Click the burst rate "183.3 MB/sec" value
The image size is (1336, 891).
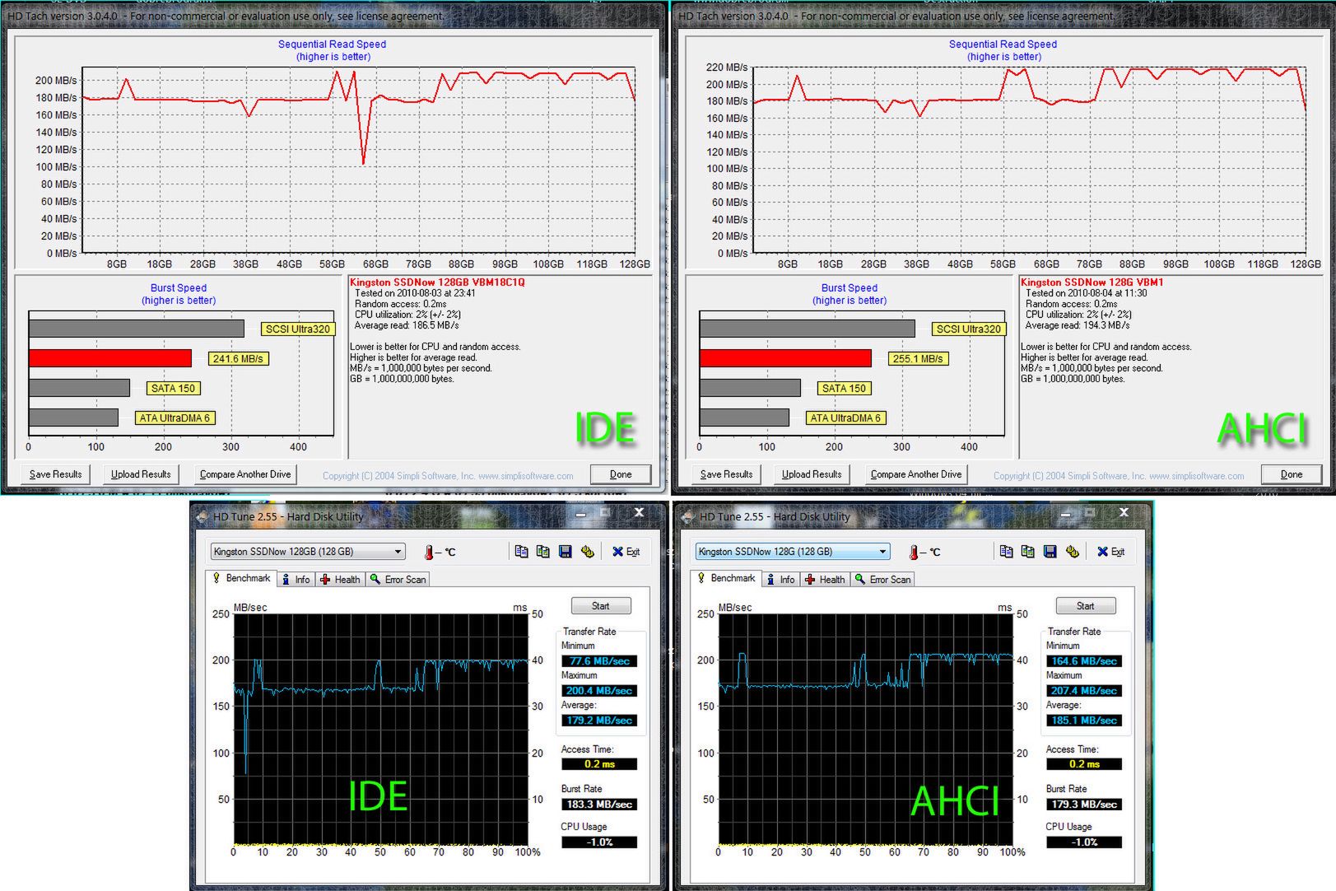(599, 805)
